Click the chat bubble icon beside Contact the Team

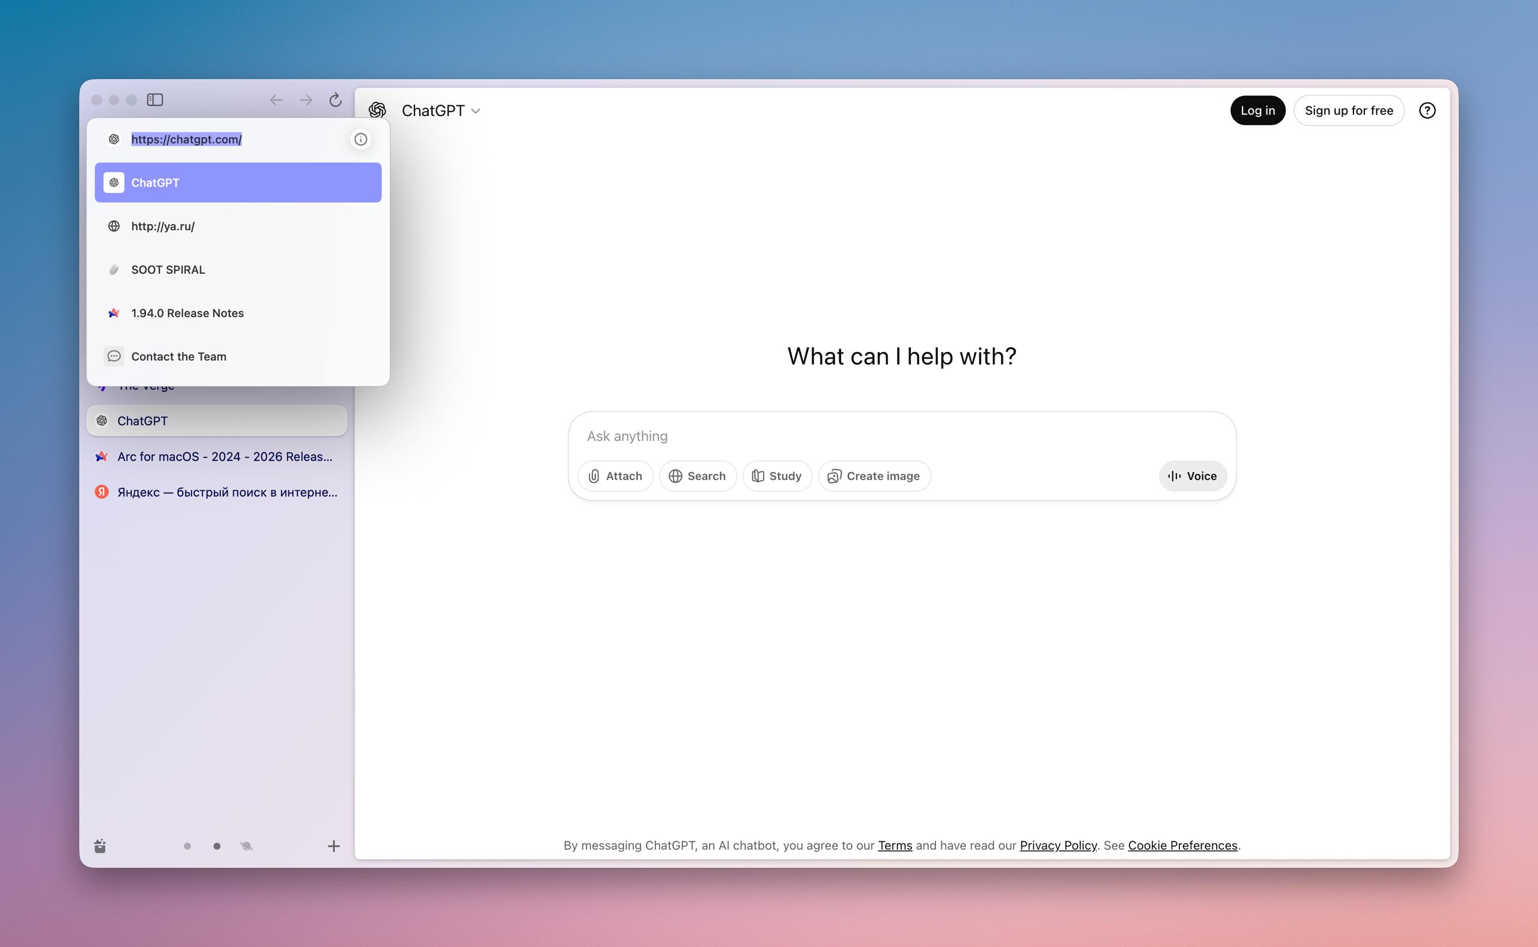tap(114, 356)
